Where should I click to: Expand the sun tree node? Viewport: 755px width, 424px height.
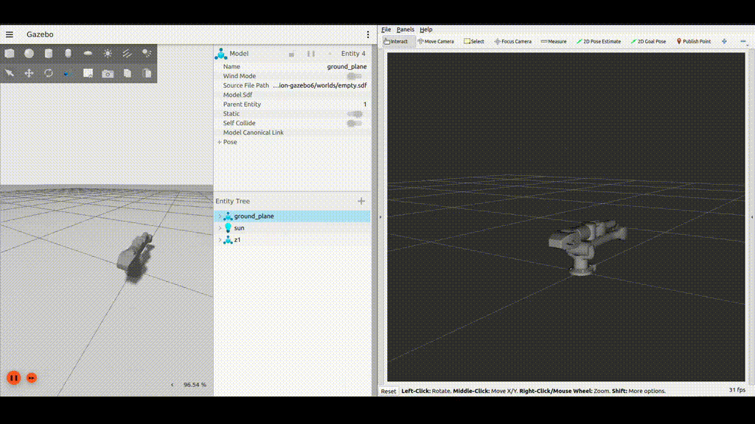click(220, 228)
